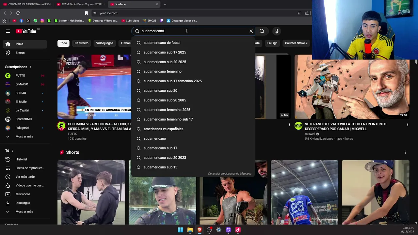This screenshot has height=235, width=418.
Task: Switch to the TEAM BALANZA browser tab
Action: (x=81, y=4)
